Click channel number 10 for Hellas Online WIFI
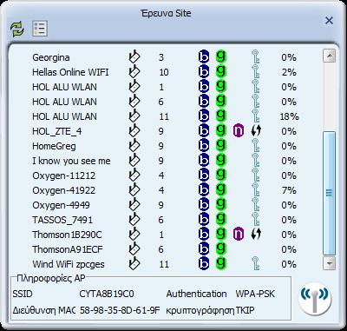 (x=164, y=72)
